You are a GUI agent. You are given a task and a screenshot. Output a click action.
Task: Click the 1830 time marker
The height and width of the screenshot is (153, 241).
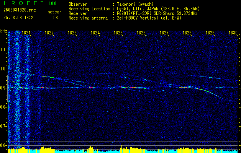[233, 33]
